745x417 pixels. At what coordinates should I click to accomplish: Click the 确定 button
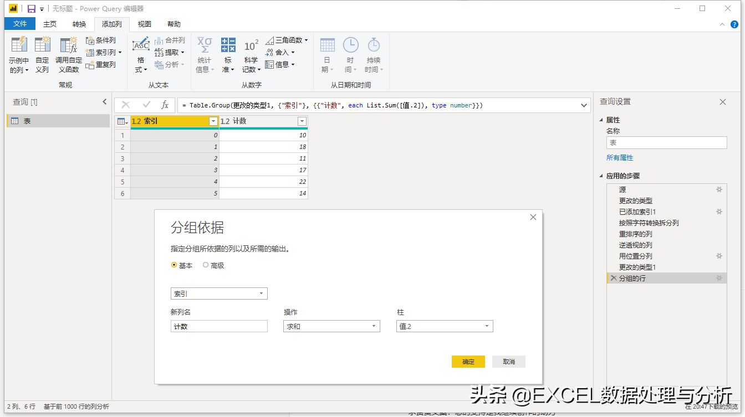468,362
